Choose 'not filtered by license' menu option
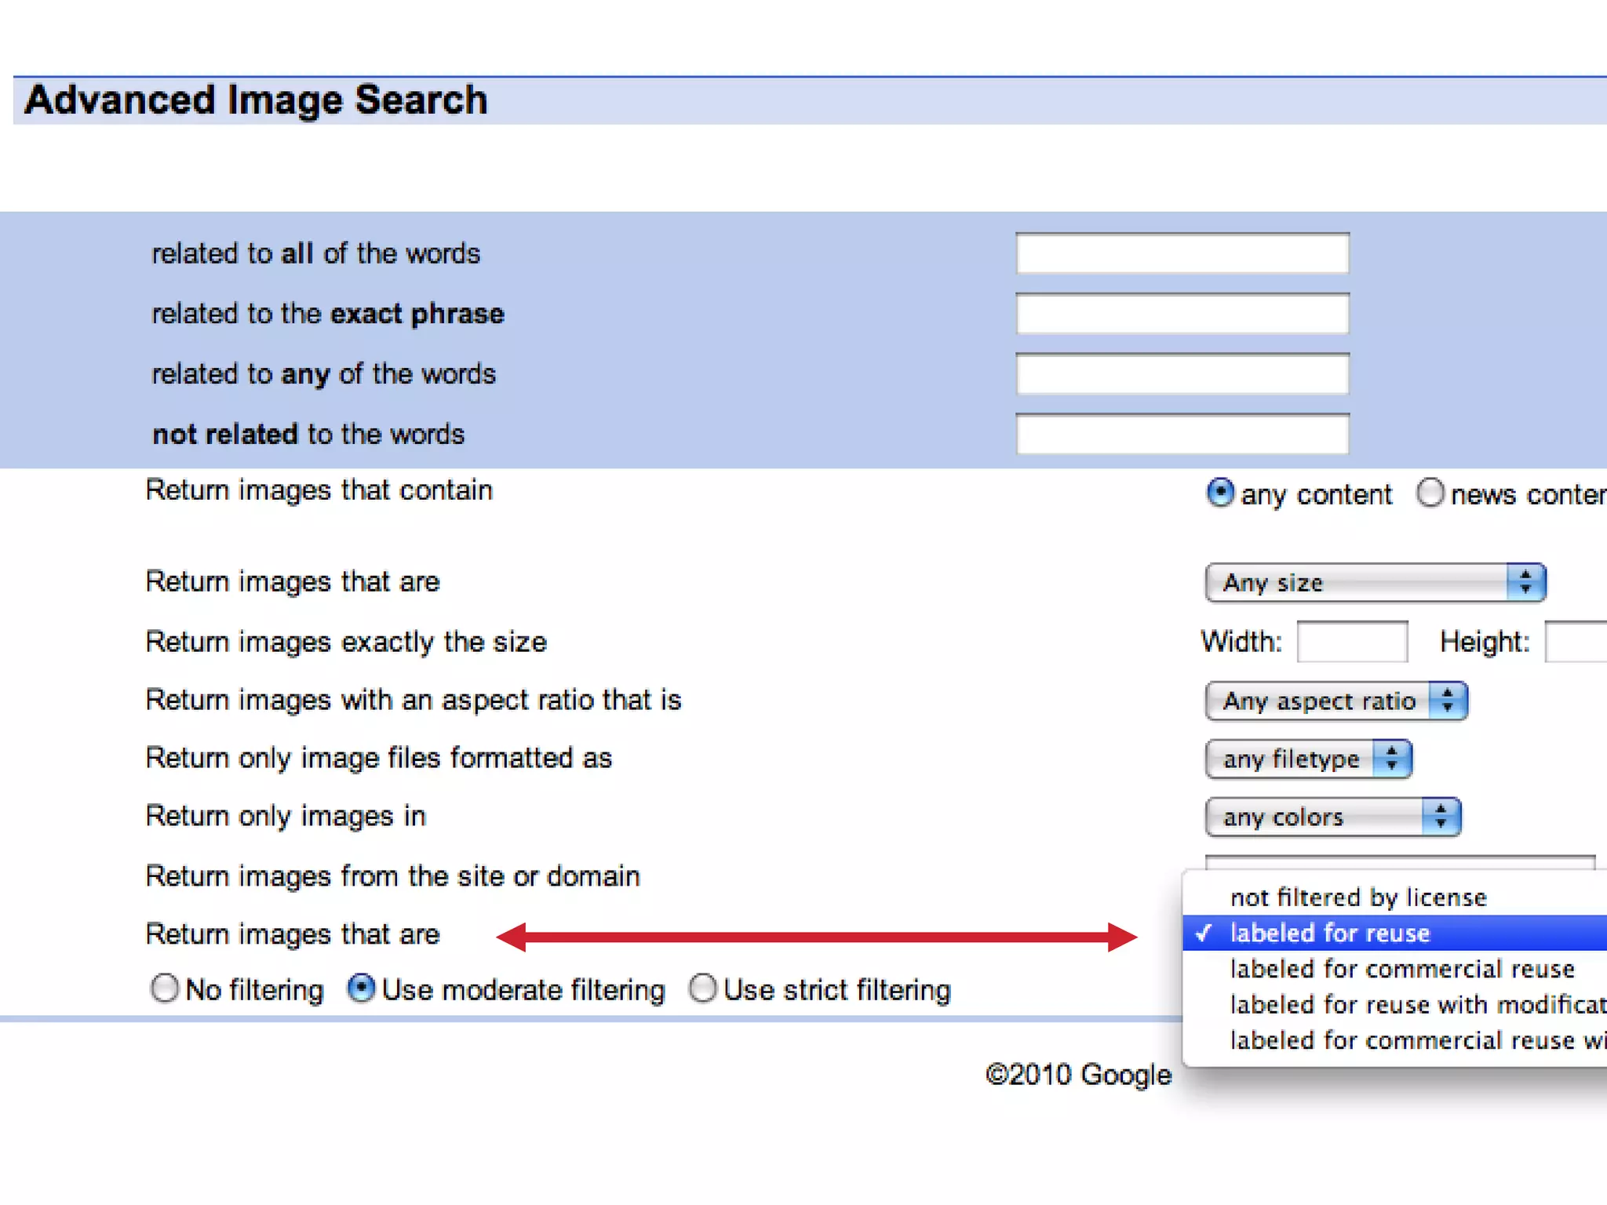The image size is (1607, 1205). click(x=1357, y=897)
